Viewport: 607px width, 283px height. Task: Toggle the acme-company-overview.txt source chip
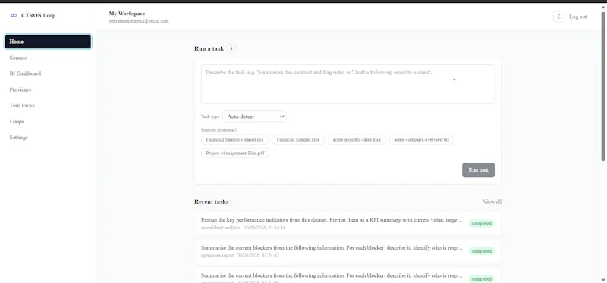click(422, 140)
